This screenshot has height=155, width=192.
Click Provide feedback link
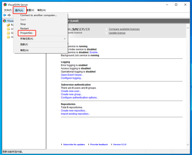[99, 144]
